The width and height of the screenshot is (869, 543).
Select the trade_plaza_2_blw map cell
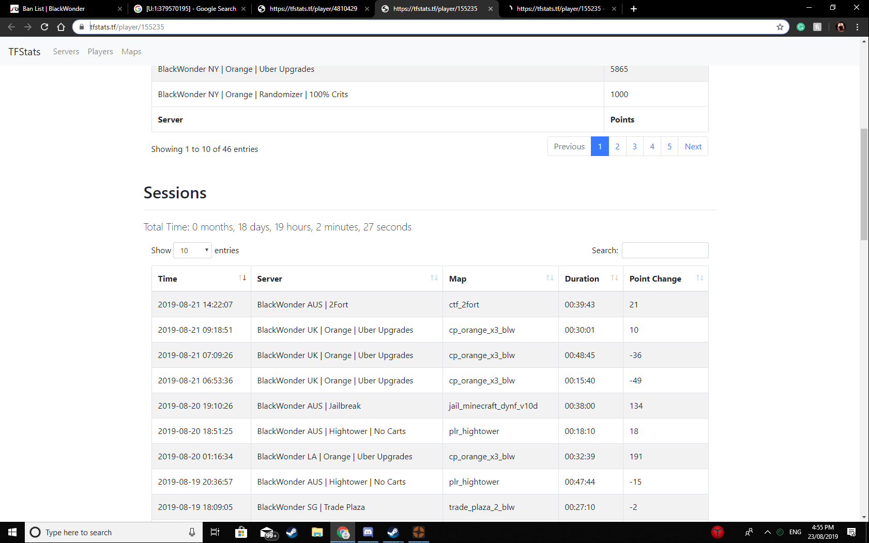point(500,507)
